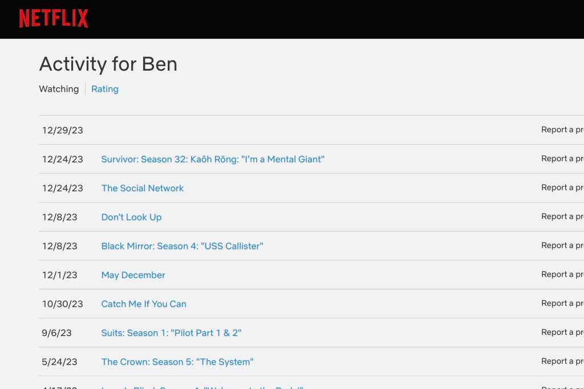Click the Netflix logo

(54, 19)
